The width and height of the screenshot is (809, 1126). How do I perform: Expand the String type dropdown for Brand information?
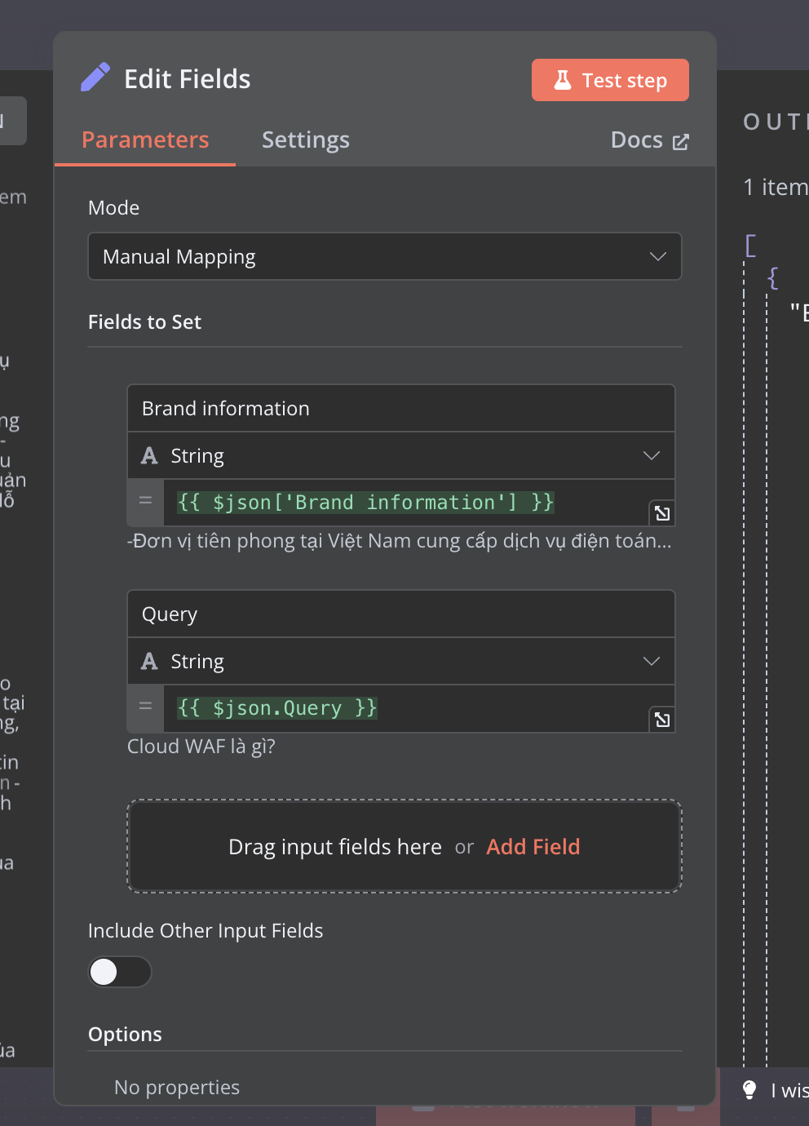tap(401, 455)
